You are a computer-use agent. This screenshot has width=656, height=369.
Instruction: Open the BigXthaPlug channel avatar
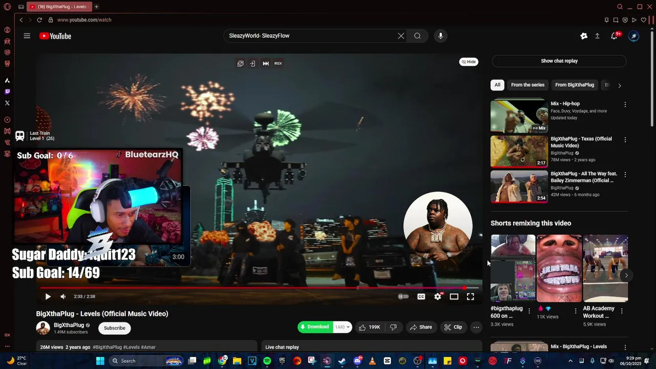[43, 328]
